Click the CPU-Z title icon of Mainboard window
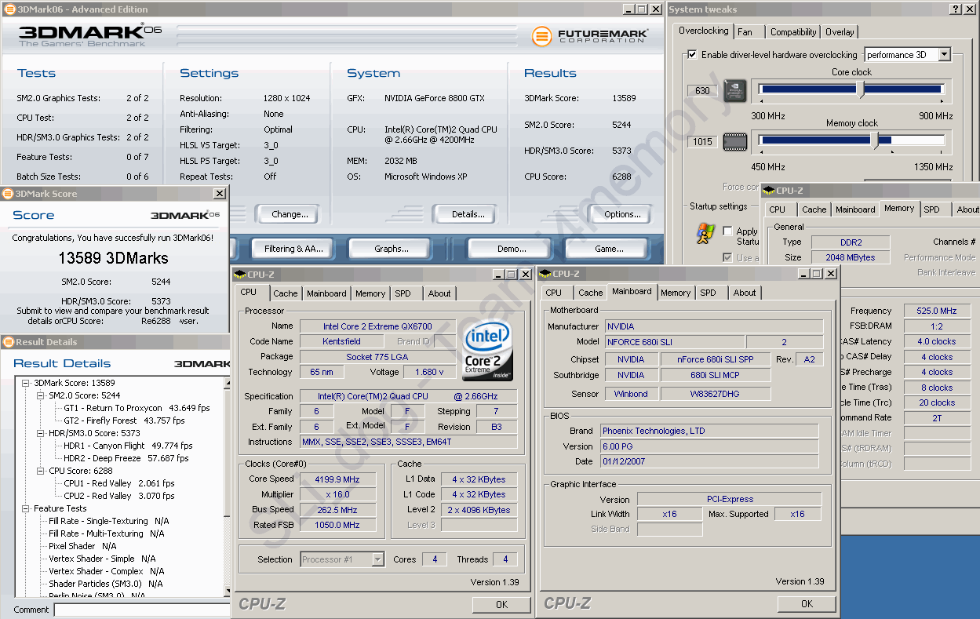 (x=546, y=274)
